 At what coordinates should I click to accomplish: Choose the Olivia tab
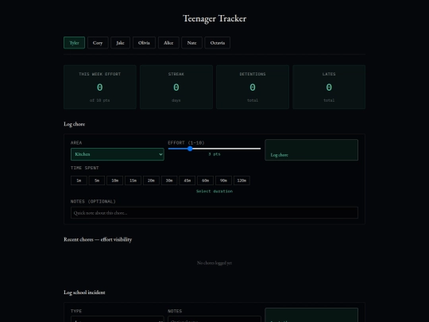click(x=144, y=43)
